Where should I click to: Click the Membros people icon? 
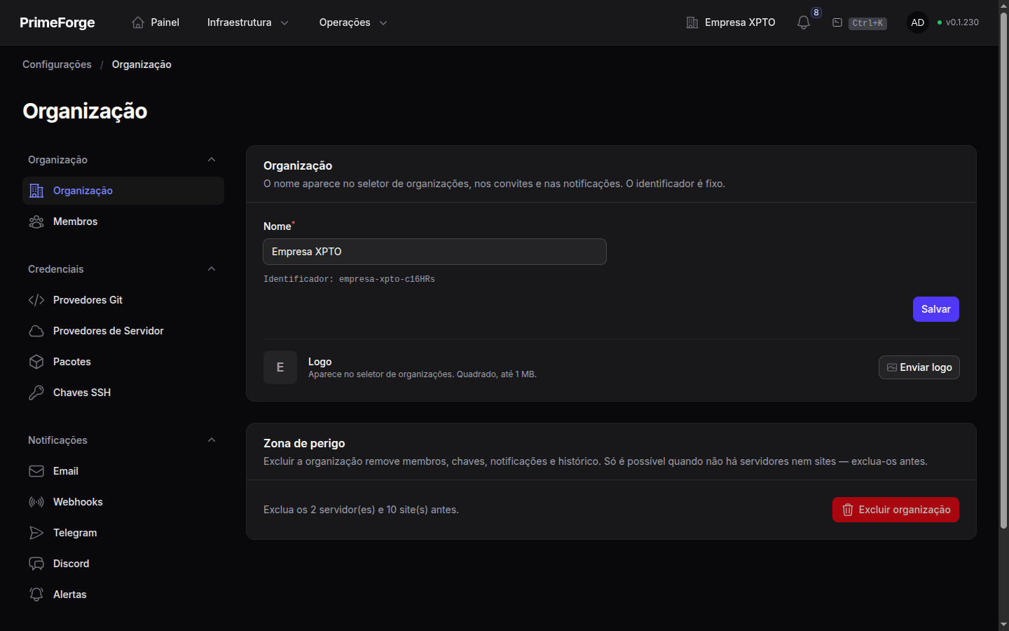point(36,222)
